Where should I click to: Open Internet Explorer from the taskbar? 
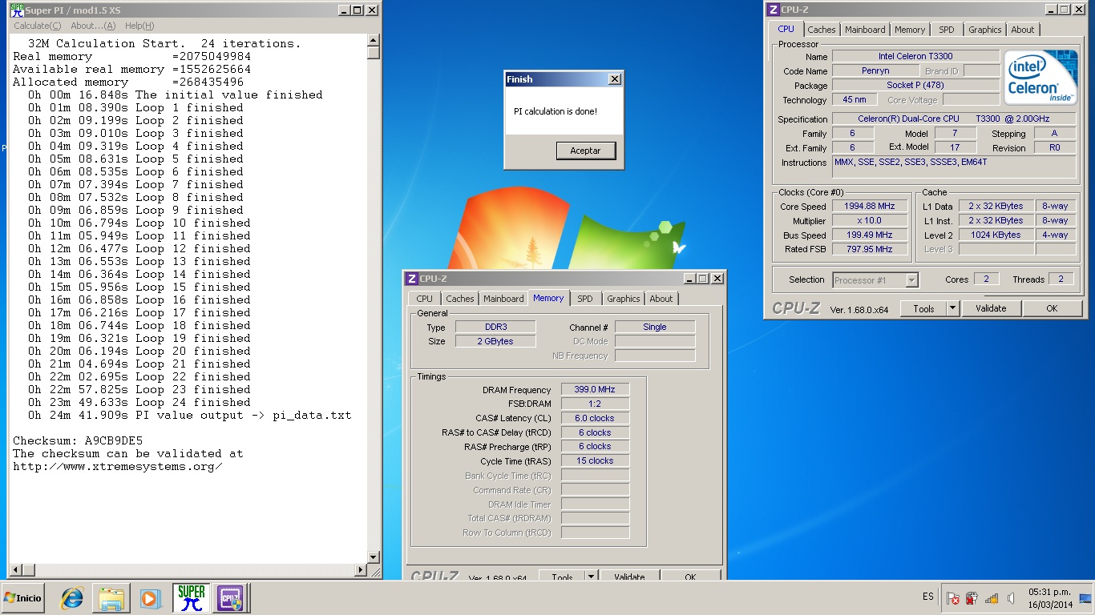pos(72,598)
